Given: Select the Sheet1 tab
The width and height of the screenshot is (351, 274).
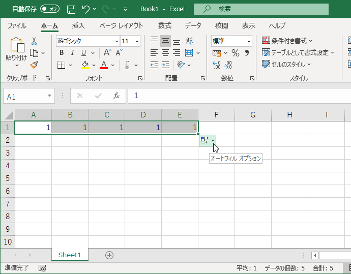Looking at the screenshot, I should coord(70,255).
